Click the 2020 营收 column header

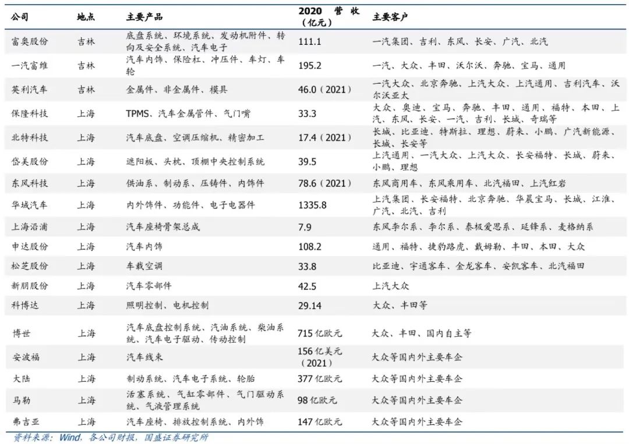[328, 17]
